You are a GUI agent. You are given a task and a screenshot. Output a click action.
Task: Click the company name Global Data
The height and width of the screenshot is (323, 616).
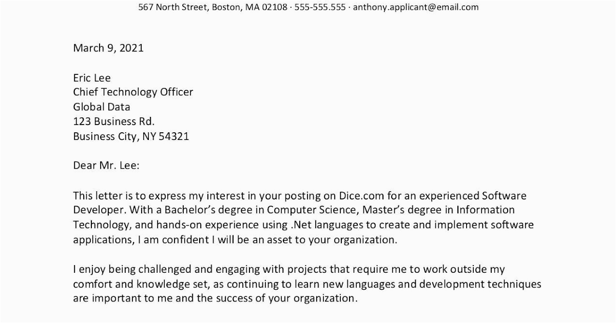coord(102,107)
